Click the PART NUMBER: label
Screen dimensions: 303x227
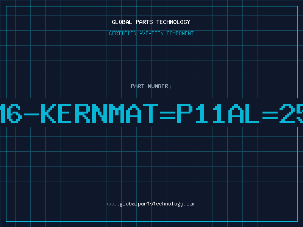pos(151,86)
